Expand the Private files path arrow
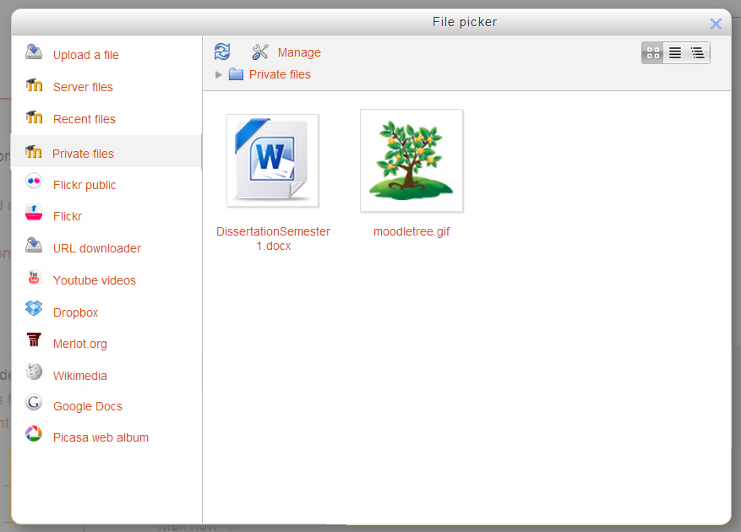741x532 pixels. click(x=219, y=74)
